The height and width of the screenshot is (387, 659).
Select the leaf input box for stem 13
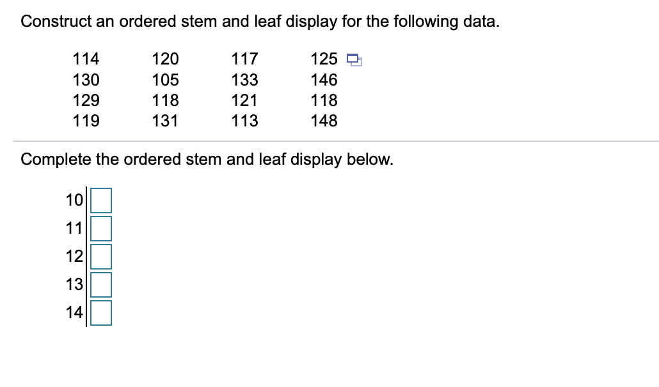[x=100, y=284]
